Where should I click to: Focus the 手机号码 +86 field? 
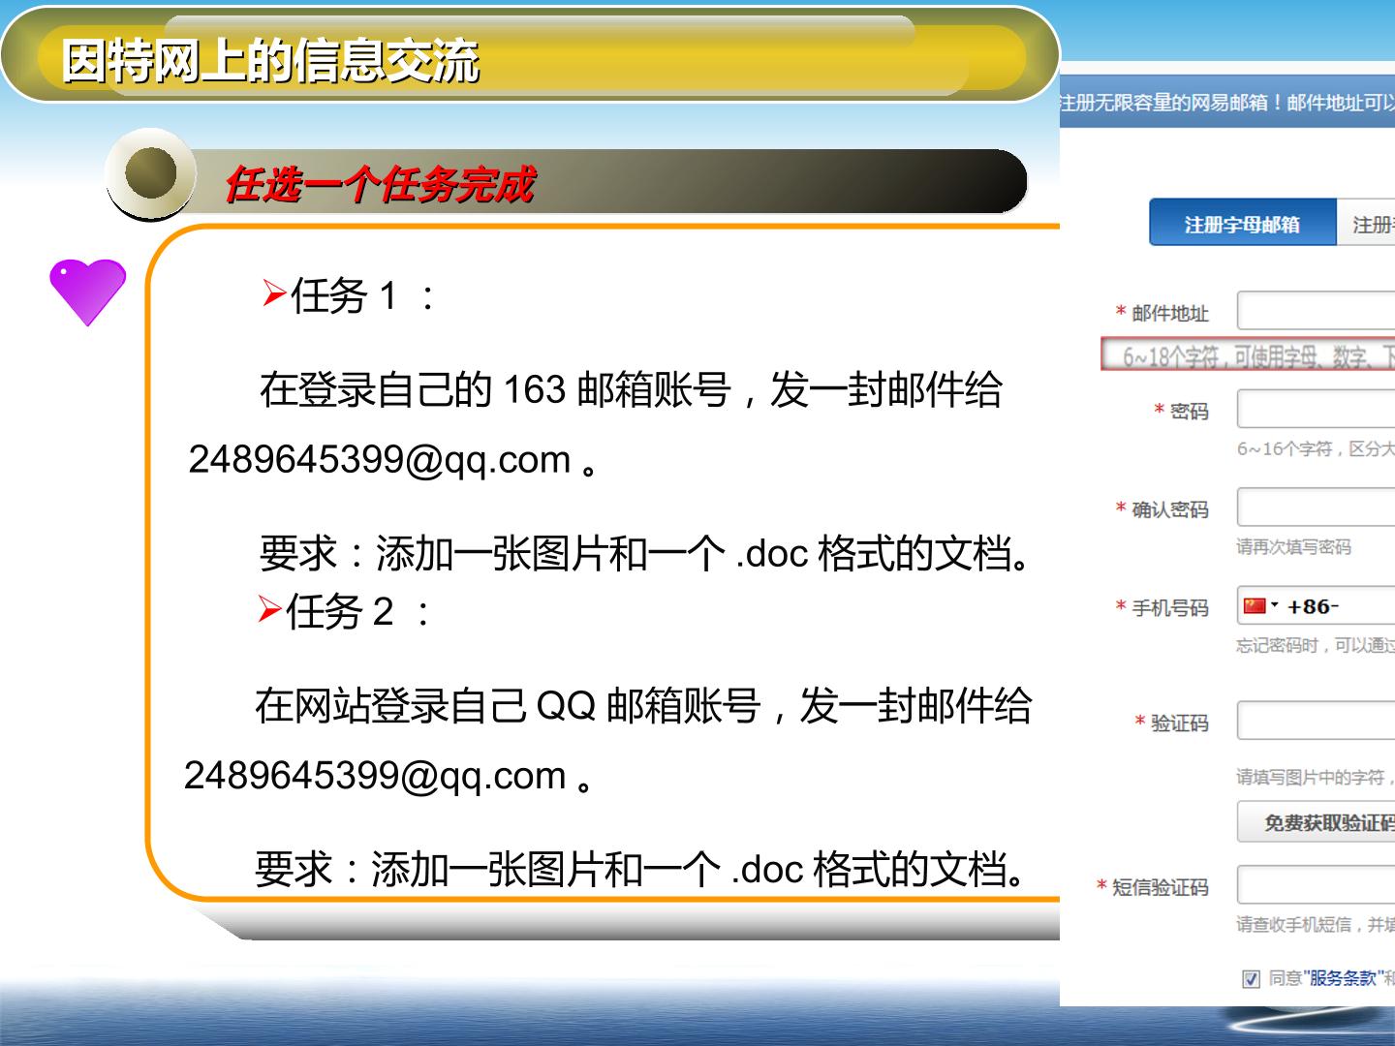click(1317, 605)
